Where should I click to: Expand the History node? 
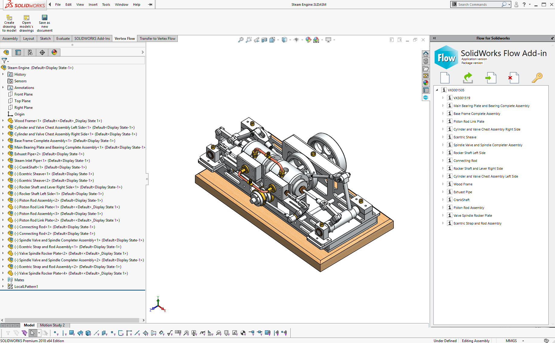click(3, 74)
